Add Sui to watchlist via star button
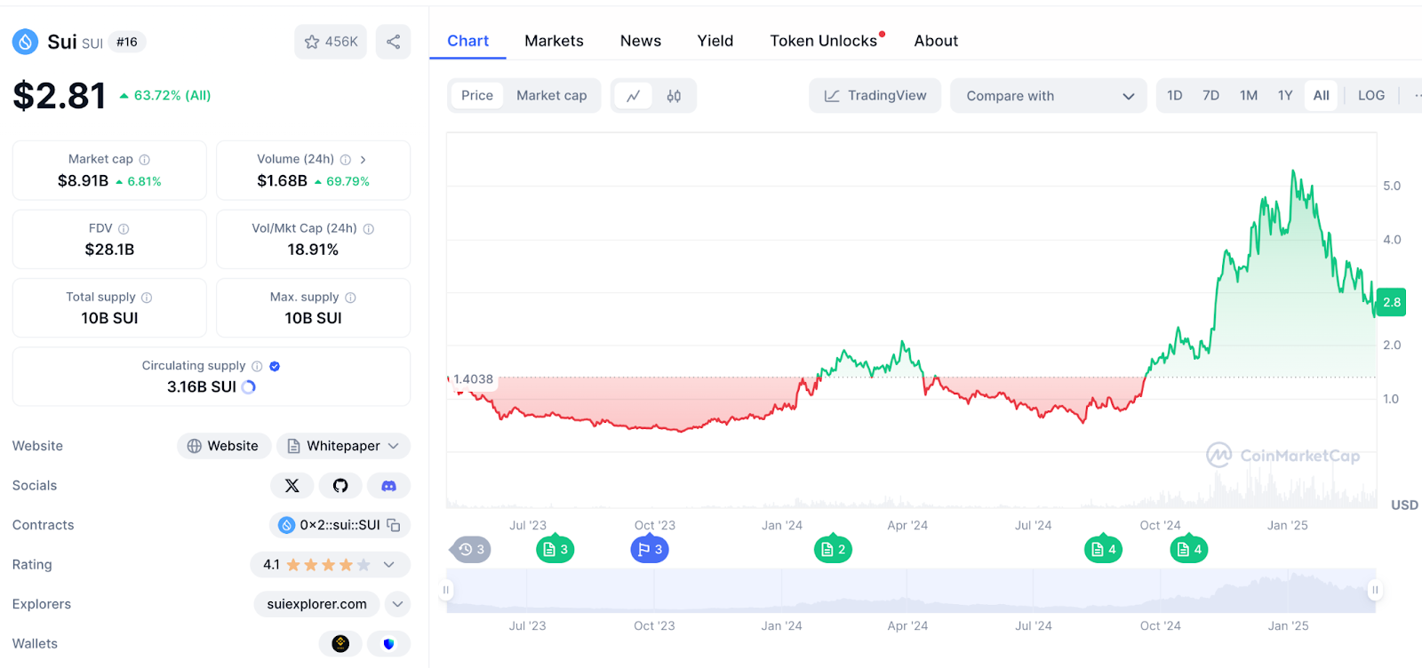 tap(331, 42)
